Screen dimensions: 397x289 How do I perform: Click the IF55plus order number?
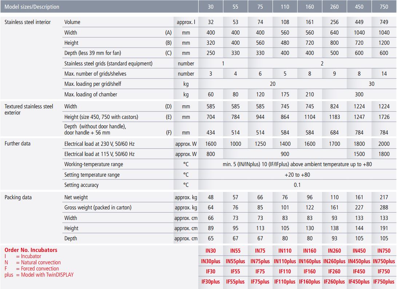point(235,282)
